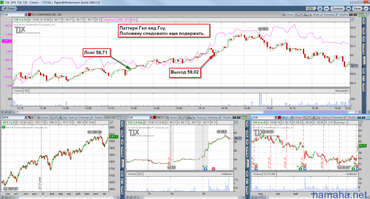The width and height of the screenshot is (370, 199).
Task: Open Studies menu of TJX 15m chart
Action: click(225, 117)
